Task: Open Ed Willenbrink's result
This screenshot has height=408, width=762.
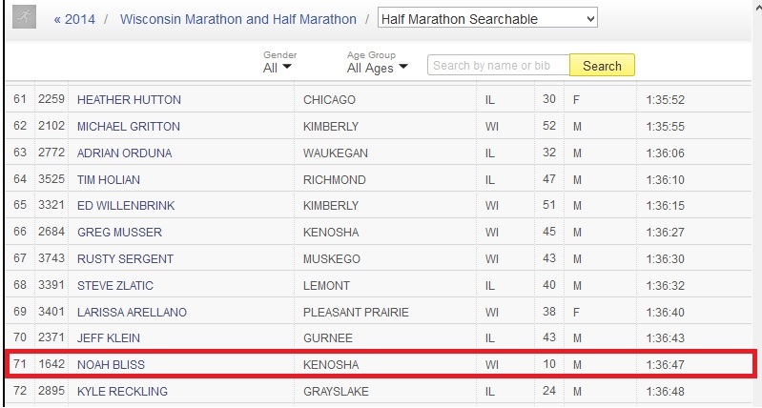Action: point(125,206)
